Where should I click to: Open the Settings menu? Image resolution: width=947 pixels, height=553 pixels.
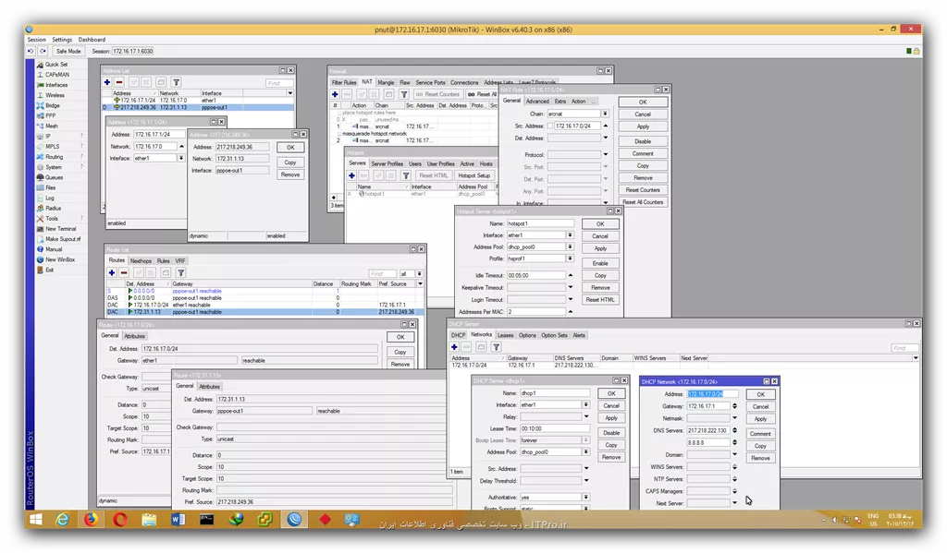[x=62, y=40]
